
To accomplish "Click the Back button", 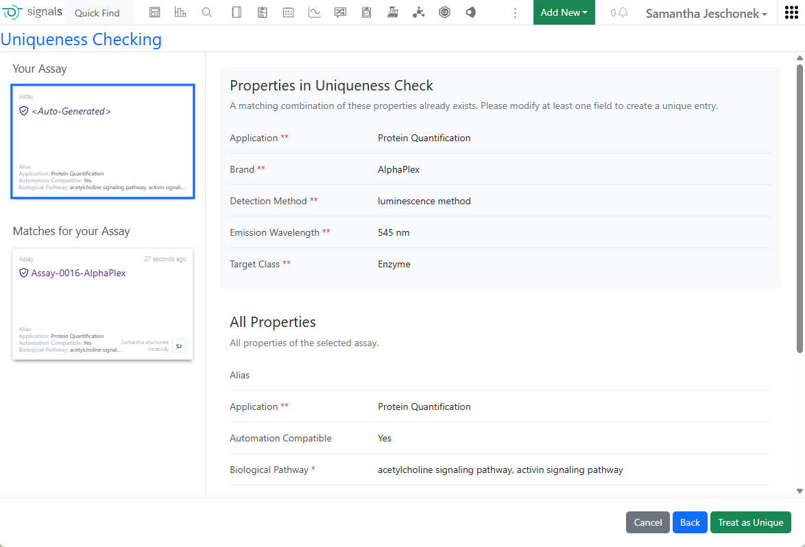I will pyautogui.click(x=690, y=522).
